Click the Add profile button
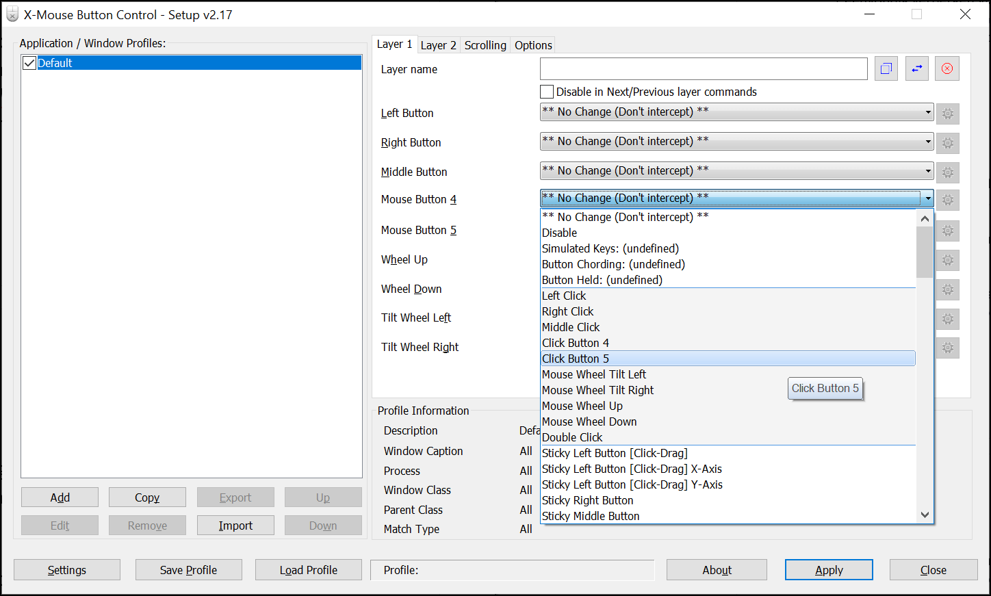Viewport: 991px width, 596px height. point(60,497)
